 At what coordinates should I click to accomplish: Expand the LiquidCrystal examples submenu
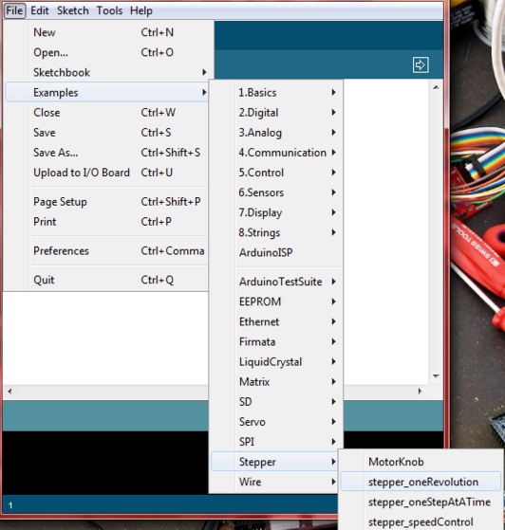pyautogui.click(x=276, y=361)
